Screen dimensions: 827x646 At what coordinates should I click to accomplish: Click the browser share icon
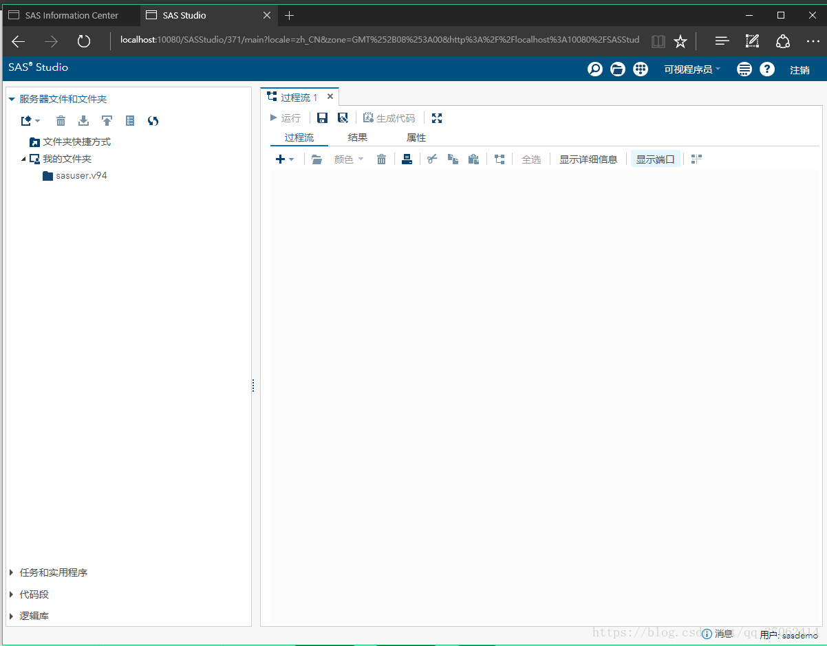click(x=783, y=41)
